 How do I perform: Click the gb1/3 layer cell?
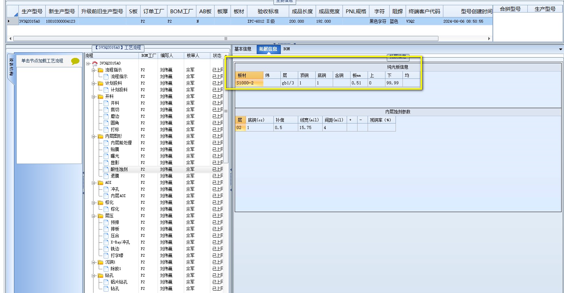pyautogui.click(x=289, y=83)
